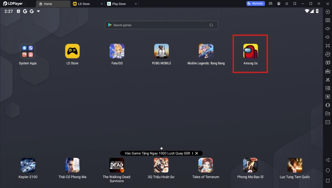Open the video recorder icon
Image resolution: width=332 pixels, height=188 pixels.
(x=327, y=88)
